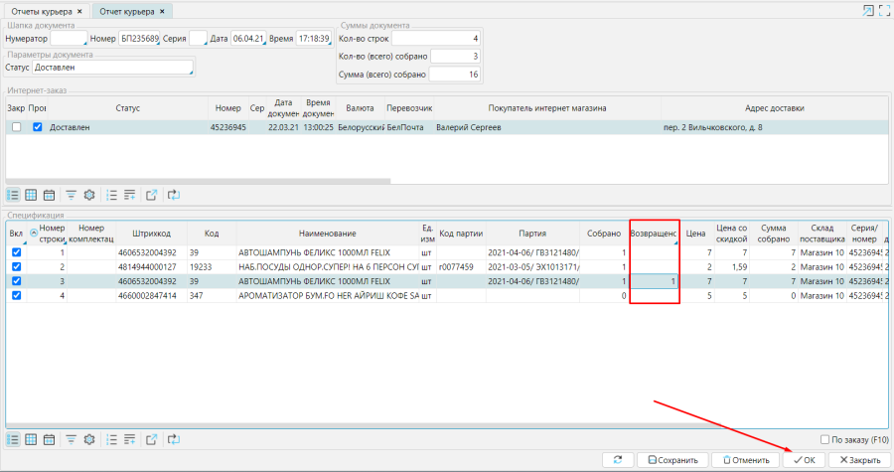Viewport: 894px width, 472px height.
Task: Click filter icon in Интернет-заказ toolbar
Action: pos(72,195)
